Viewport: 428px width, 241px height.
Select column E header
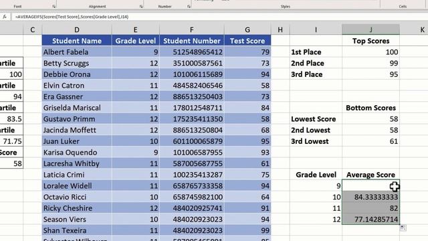135,29
